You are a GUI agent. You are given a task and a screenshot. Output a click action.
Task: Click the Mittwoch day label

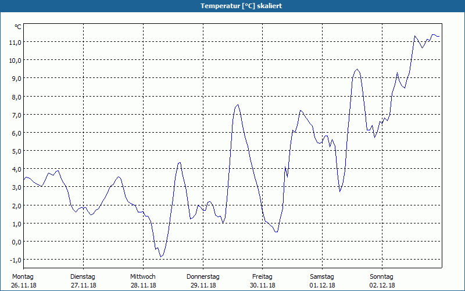[142, 277]
